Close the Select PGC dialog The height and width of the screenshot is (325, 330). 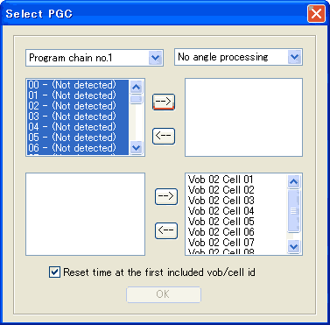(x=316, y=13)
